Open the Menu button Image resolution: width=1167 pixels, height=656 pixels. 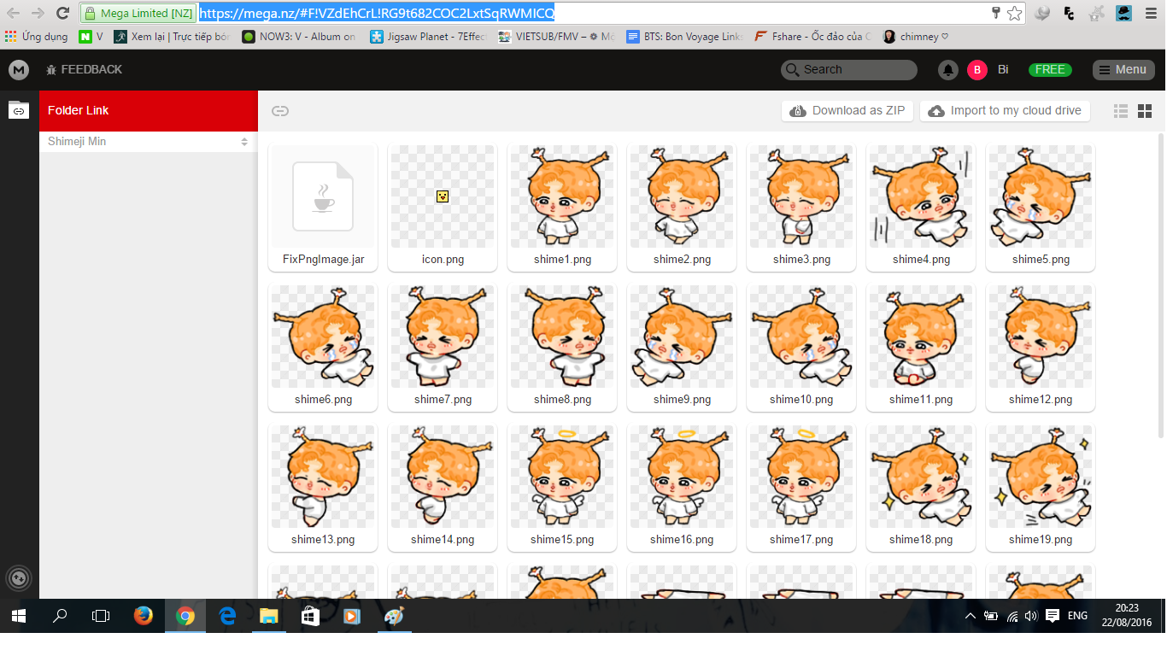click(1123, 70)
